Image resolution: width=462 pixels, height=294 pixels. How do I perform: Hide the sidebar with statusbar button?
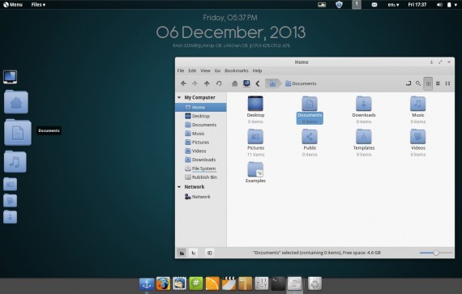[x=209, y=253]
